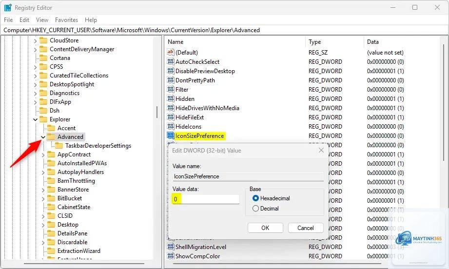Click the BamThrottling folder icon
This screenshot has width=449, height=269.
[x=51, y=181]
